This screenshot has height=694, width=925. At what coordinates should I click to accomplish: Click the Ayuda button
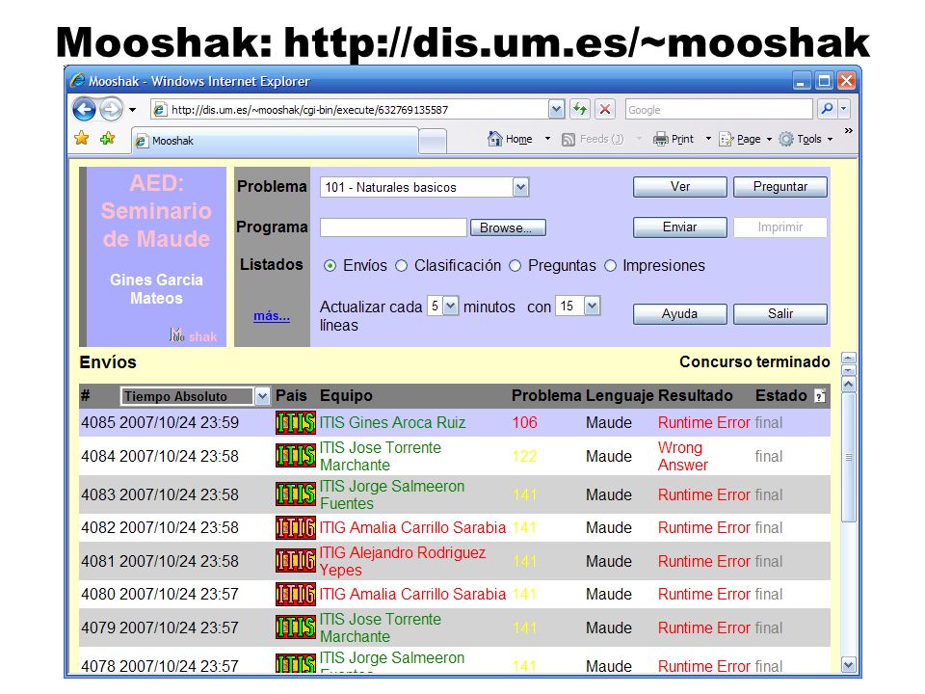point(679,314)
